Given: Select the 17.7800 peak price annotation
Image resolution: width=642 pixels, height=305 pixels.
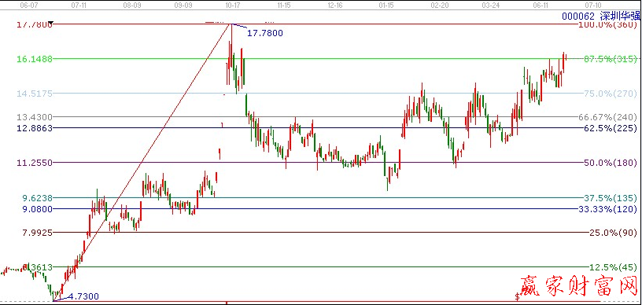Looking at the screenshot, I should [264, 33].
